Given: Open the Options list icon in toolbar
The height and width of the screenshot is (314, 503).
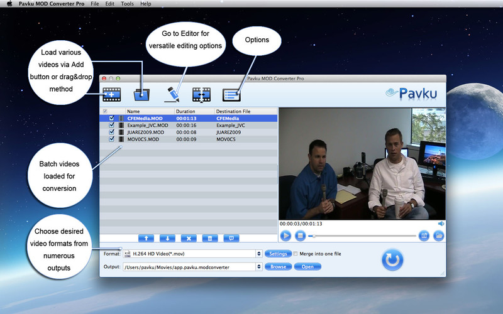Looking at the screenshot, I should click(x=231, y=95).
